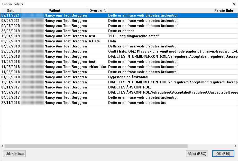Image resolution: width=238 pixels, height=161 pixels.
Task: Select the 29/06/2018 date cell
Action: 11,51
